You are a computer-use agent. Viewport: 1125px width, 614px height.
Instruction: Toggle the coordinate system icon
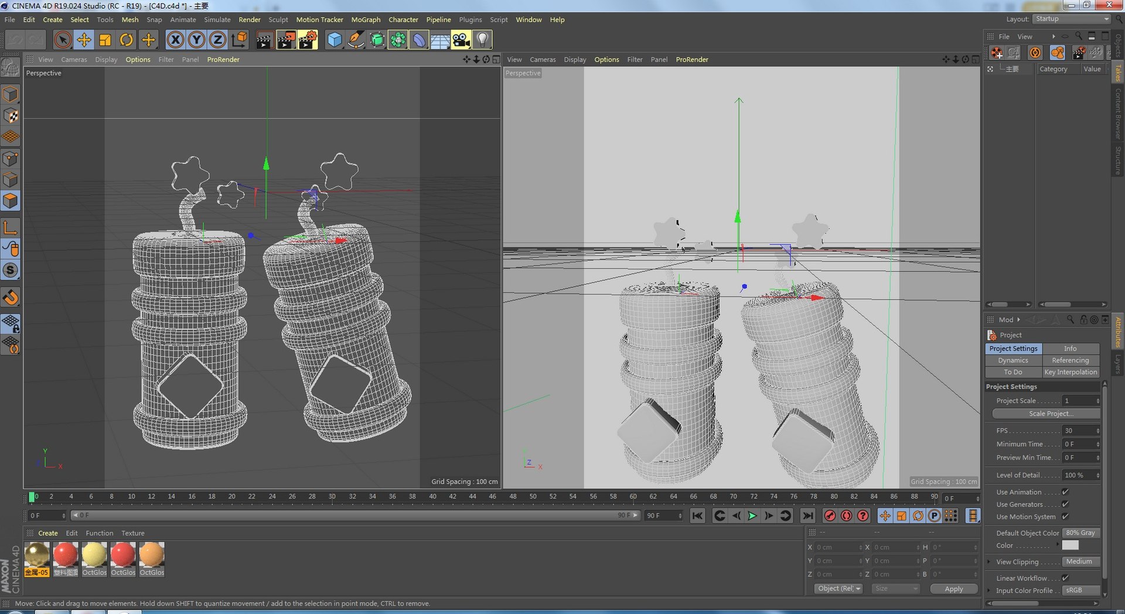point(239,40)
